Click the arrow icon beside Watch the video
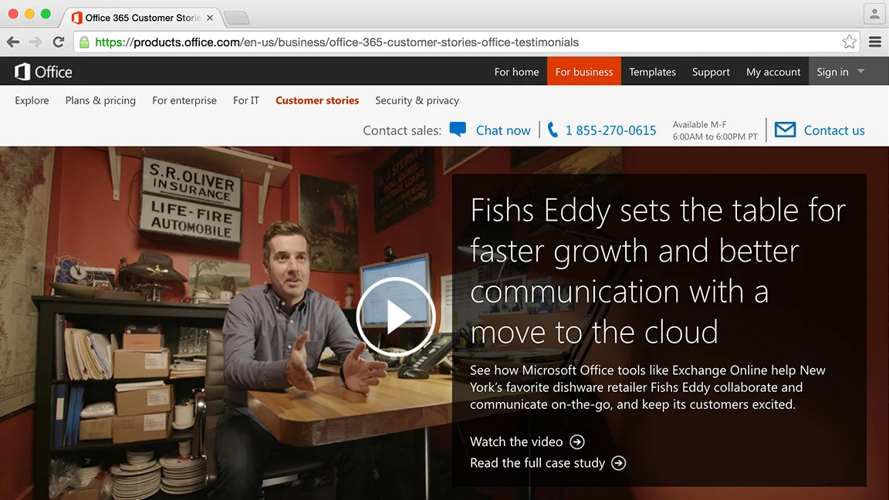 pyautogui.click(x=577, y=441)
